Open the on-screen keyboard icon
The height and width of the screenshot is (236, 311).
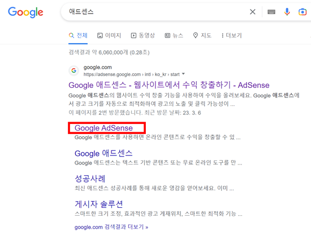[271, 12]
